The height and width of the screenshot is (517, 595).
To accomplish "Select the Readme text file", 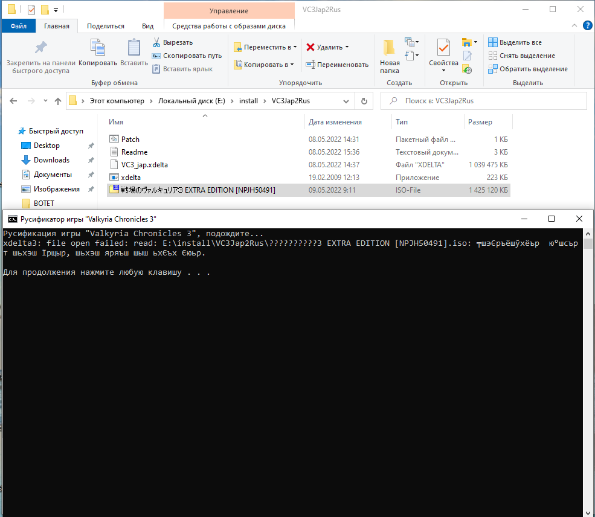I will pyautogui.click(x=309, y=152).
